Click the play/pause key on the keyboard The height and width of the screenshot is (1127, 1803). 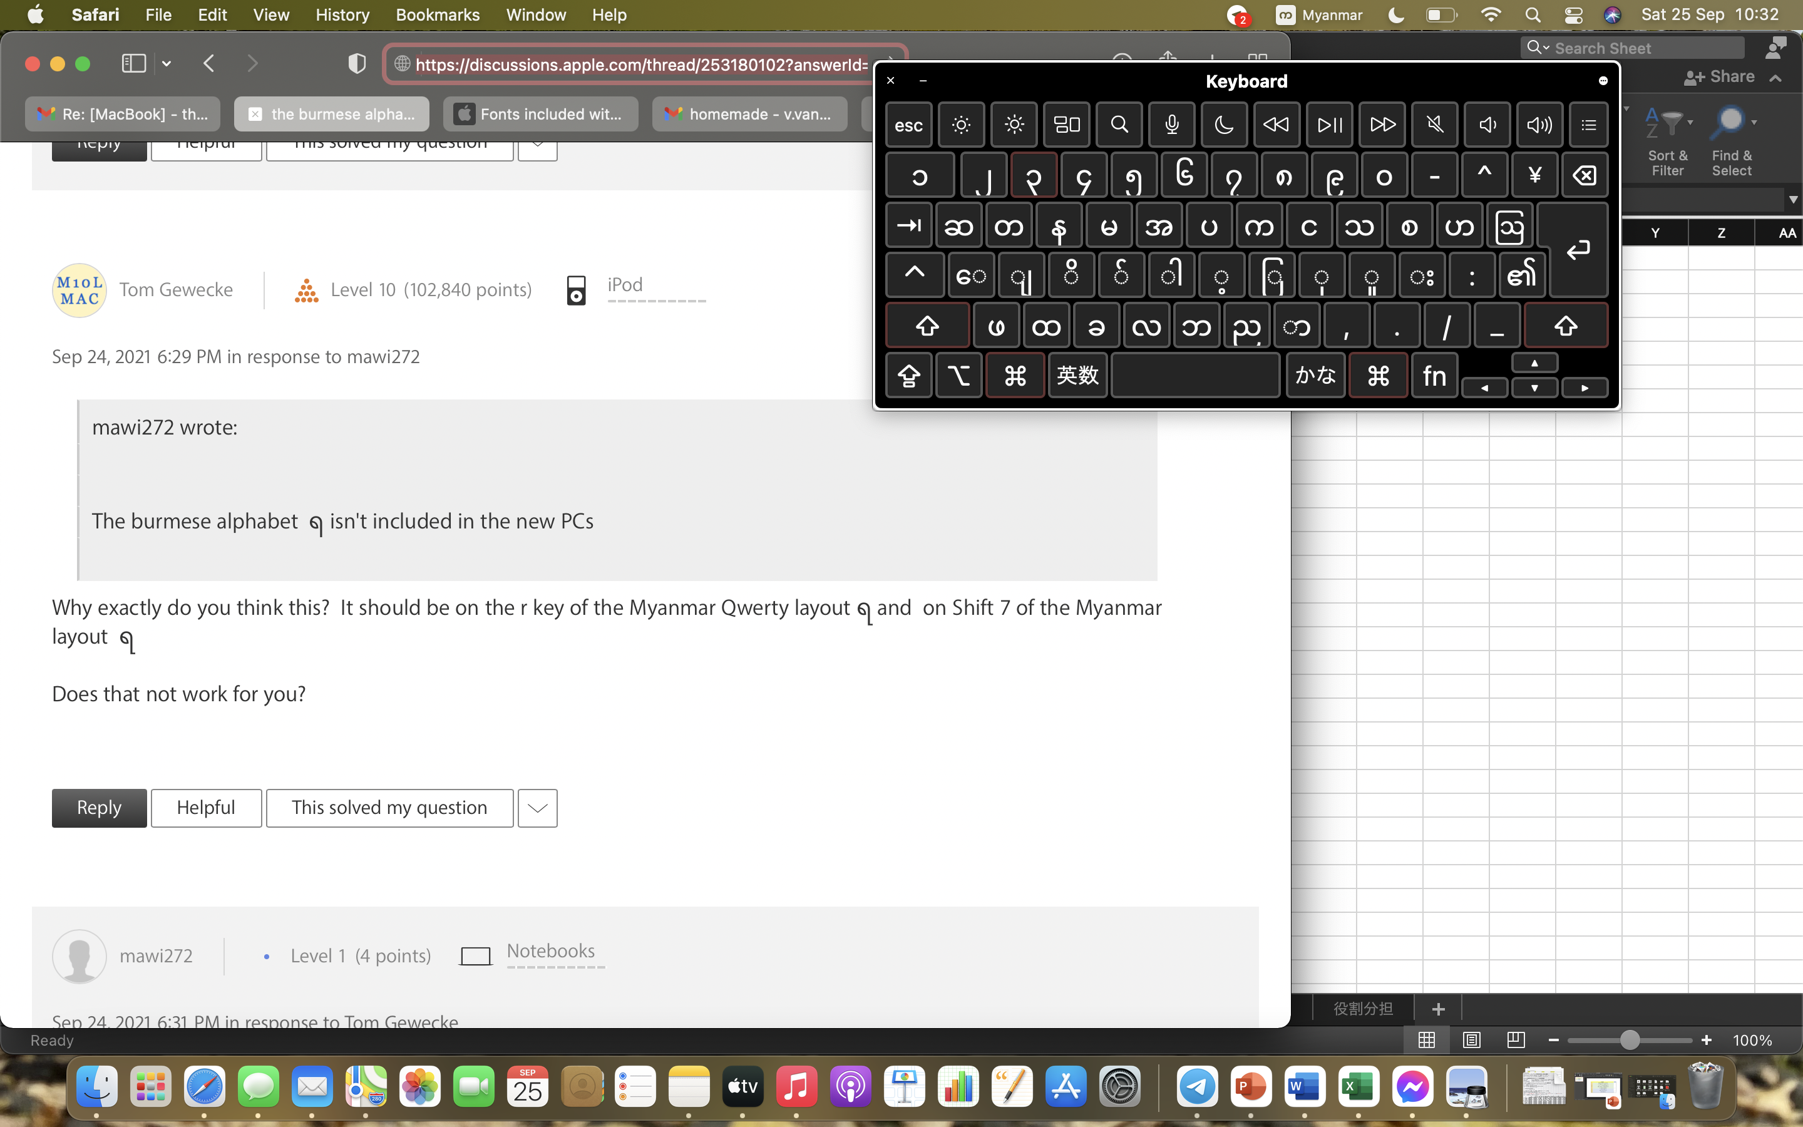pyautogui.click(x=1329, y=125)
